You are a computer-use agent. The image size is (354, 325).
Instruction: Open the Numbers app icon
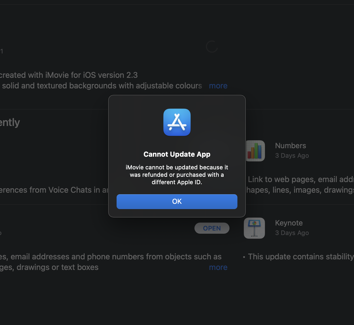pyautogui.click(x=255, y=151)
